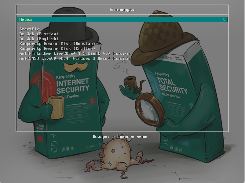Click the back chevron on Назад row

224,20
